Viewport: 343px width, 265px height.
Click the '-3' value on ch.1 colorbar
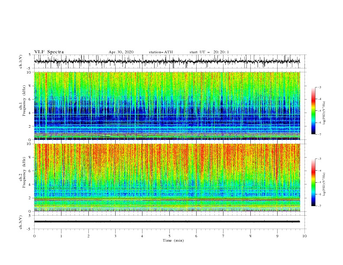pos(319,87)
